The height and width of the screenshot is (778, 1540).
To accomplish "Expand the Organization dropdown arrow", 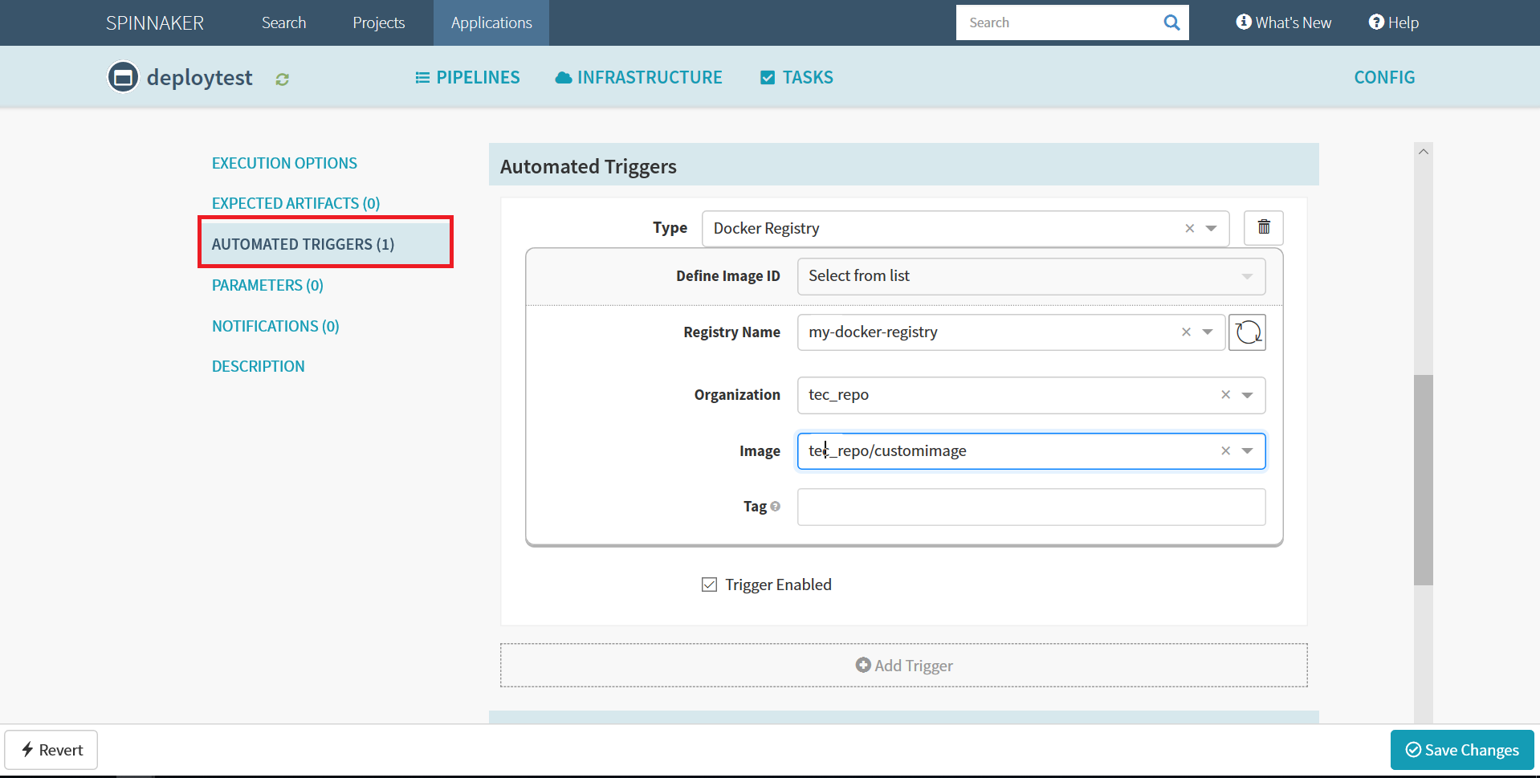I will (x=1247, y=395).
